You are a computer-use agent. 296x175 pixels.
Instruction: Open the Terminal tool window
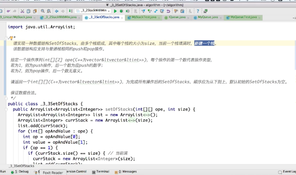101,172
